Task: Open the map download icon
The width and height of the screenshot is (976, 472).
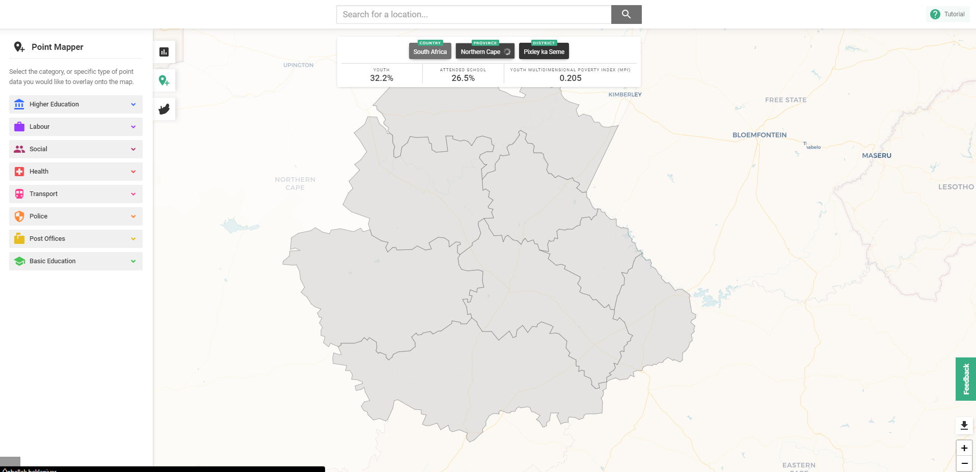Action: click(963, 425)
